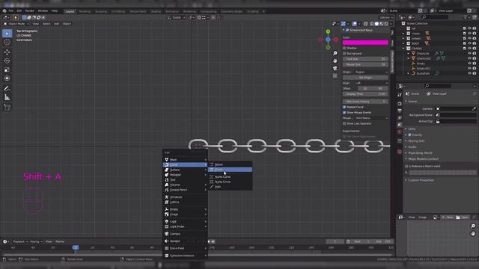Open the Playback menu in timeline
Viewport: 479px width, 269px height.
pyautogui.click(x=19, y=241)
